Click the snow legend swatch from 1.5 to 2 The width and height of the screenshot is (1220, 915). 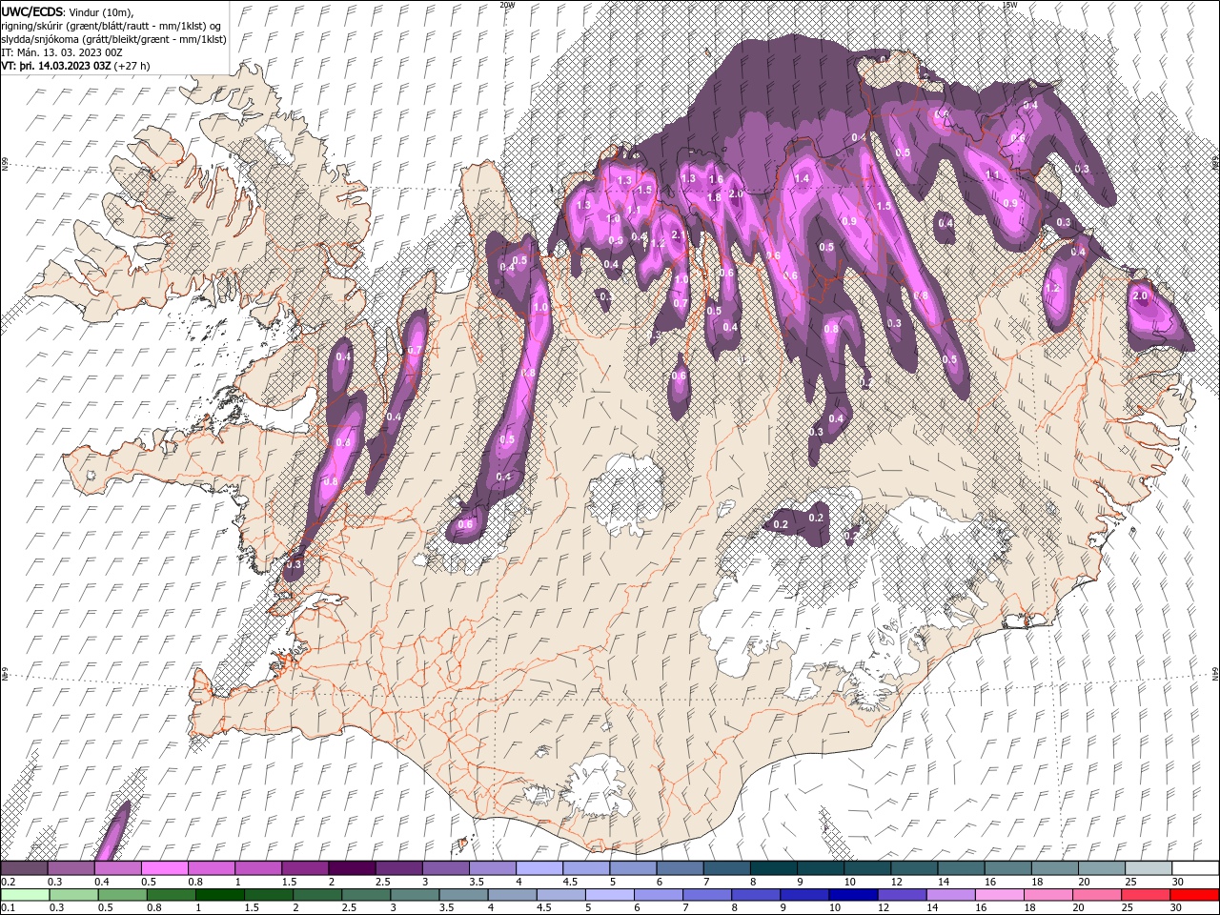[x=305, y=868]
